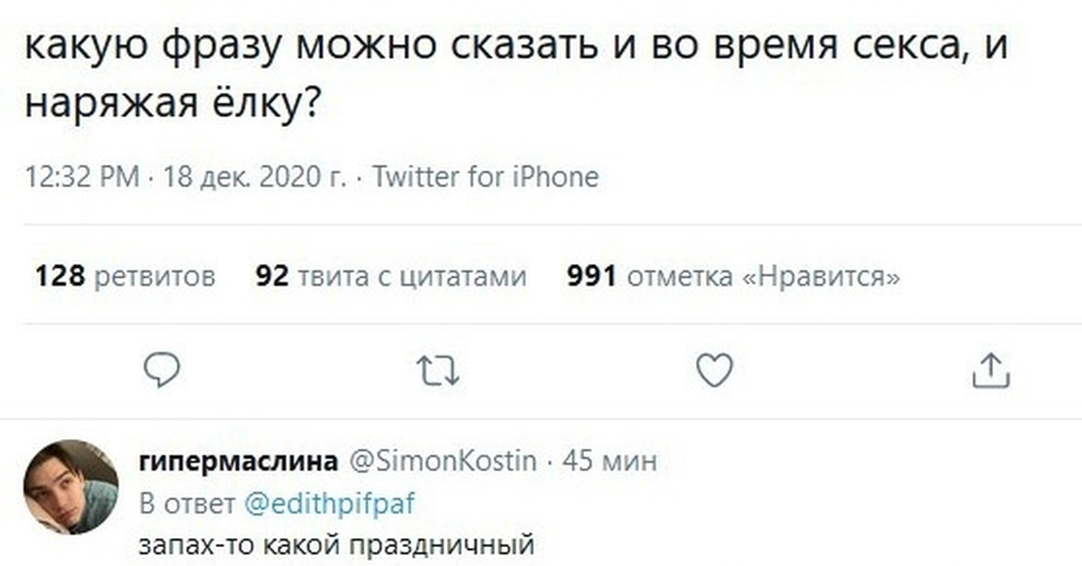Click the ретвитов word beside 128
Viewport: 1082px width, 566px height.
(154, 276)
